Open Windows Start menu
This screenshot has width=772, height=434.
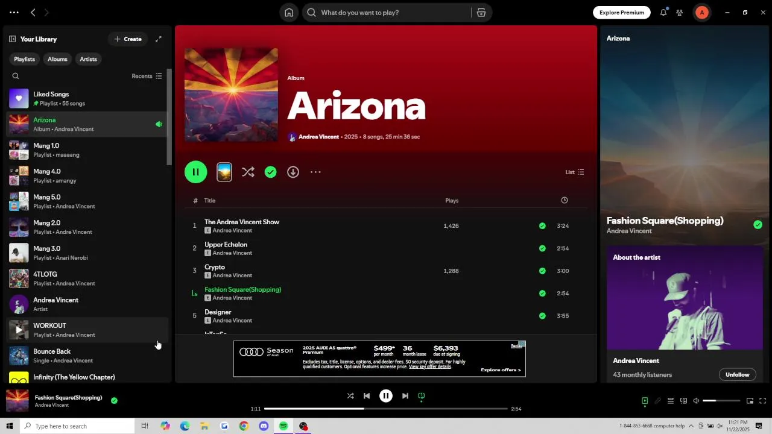pyautogui.click(x=10, y=426)
